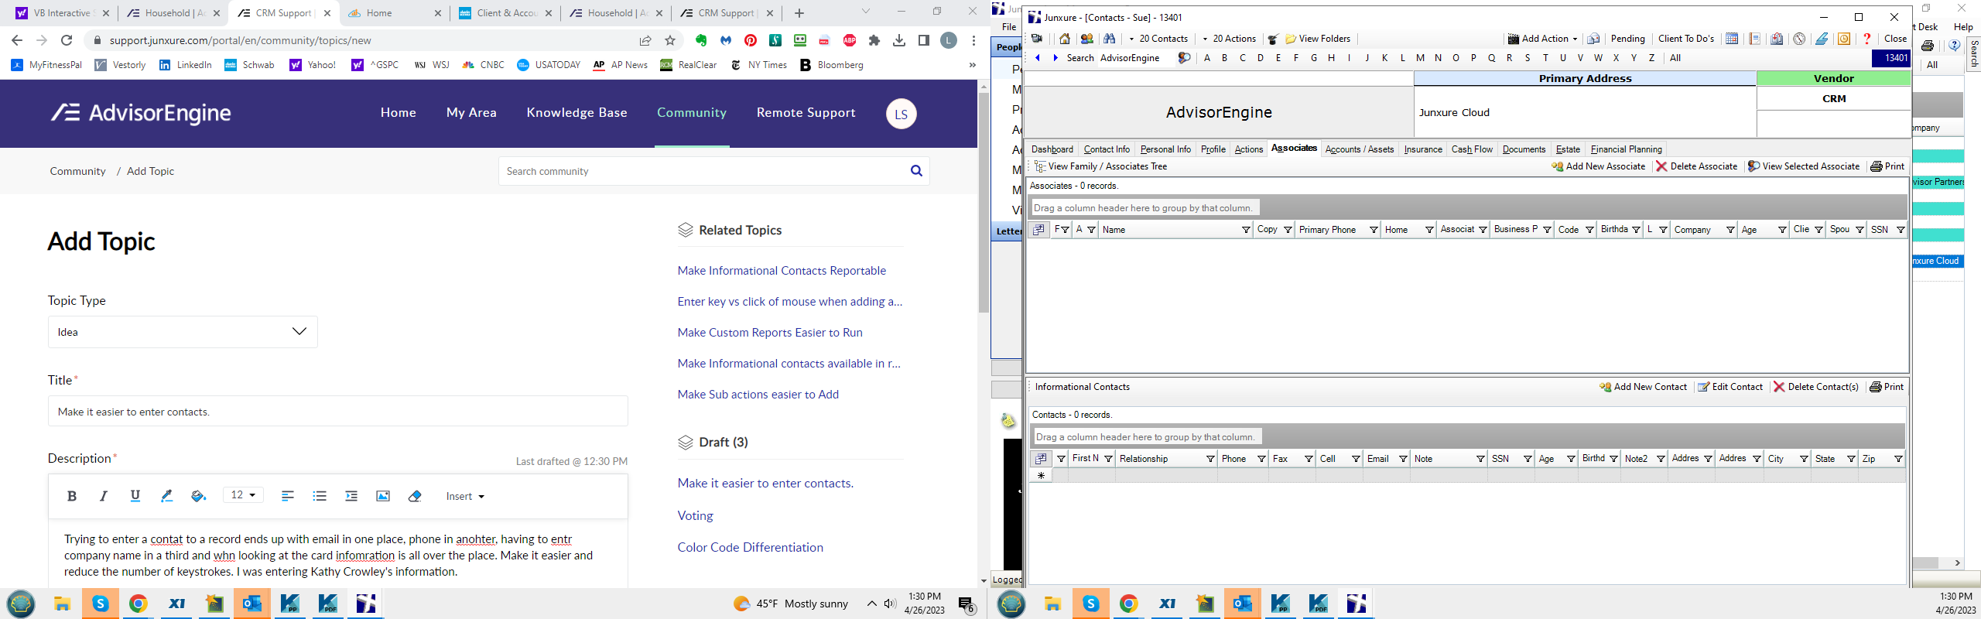Open 'Color Code Differentiation' draft link

click(751, 547)
